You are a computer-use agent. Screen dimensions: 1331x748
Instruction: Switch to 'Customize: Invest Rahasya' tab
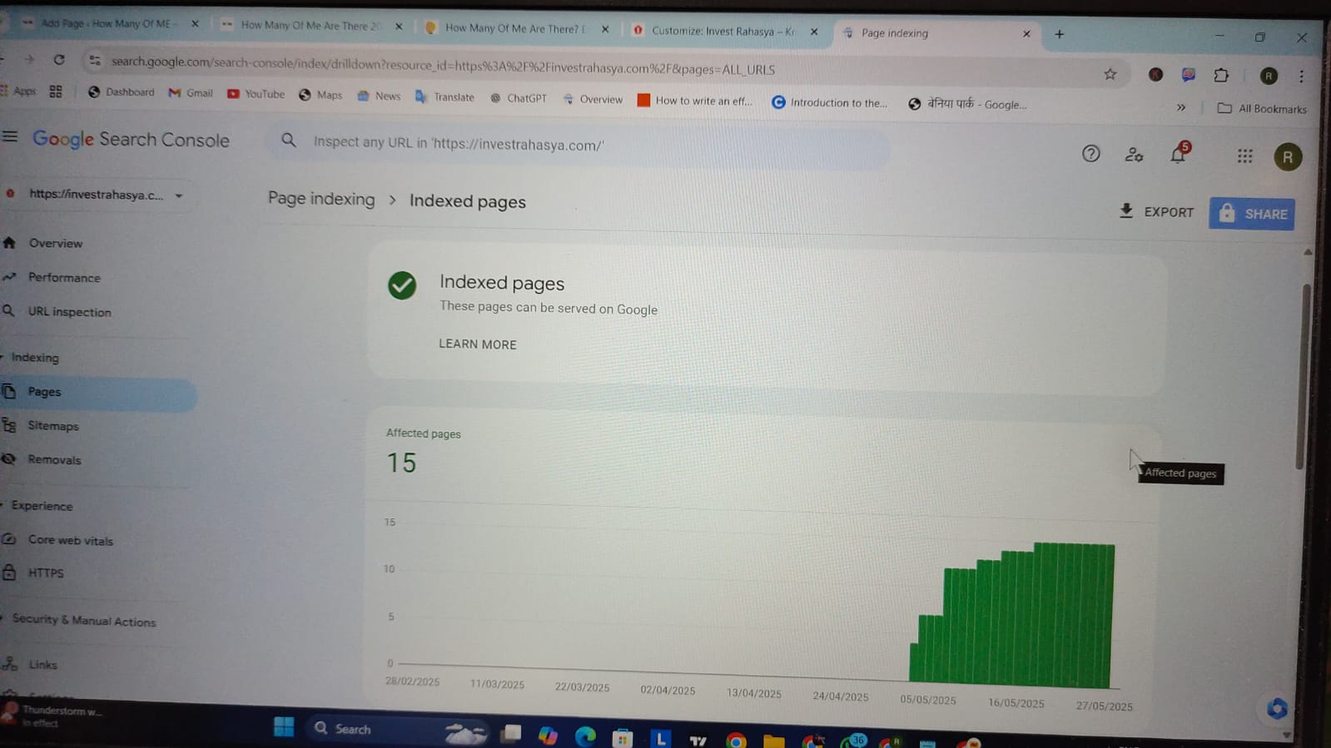click(x=723, y=31)
